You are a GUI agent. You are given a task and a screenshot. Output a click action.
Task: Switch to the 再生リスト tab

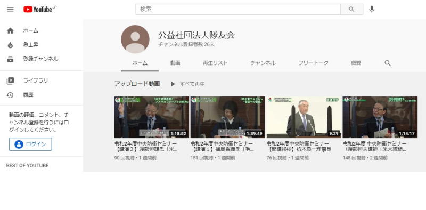click(216, 63)
